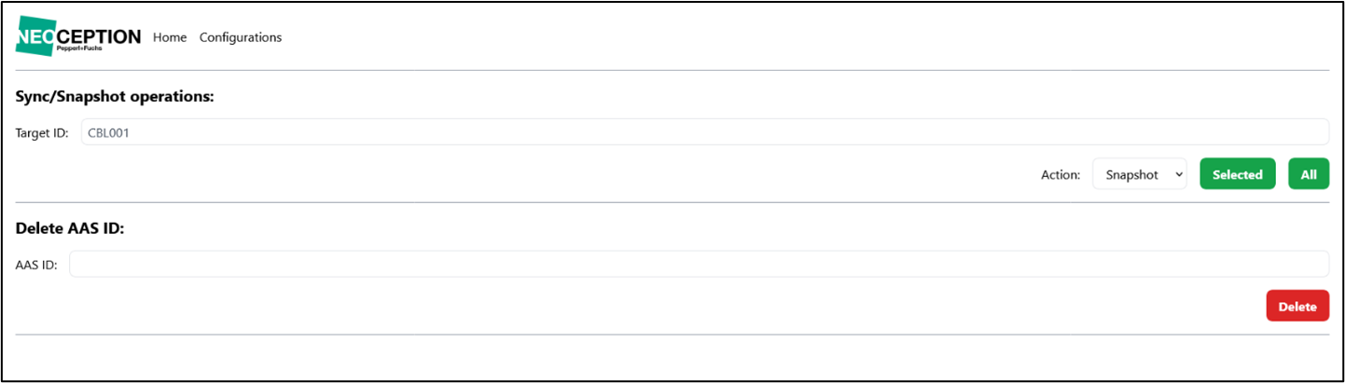This screenshot has height=383, width=1345.
Task: Focus the Target ID input showing CBL001
Action: (x=704, y=132)
